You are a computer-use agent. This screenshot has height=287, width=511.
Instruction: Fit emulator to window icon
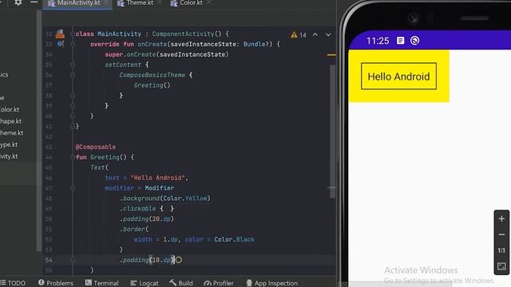pyautogui.click(x=501, y=266)
